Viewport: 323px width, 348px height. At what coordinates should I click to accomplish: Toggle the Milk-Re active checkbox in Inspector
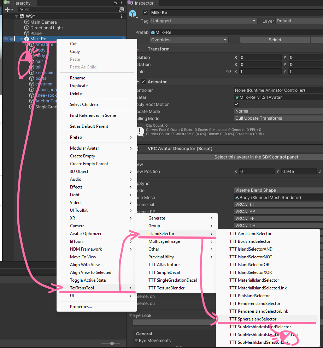(145, 13)
